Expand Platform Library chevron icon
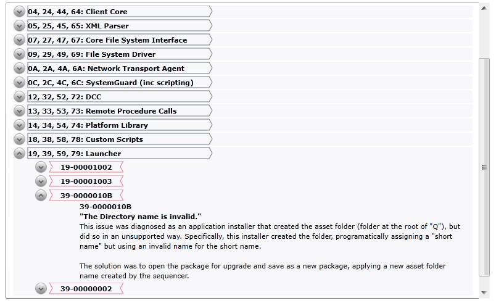Image resolution: width=496 pixels, height=303 pixels. tap(19, 125)
